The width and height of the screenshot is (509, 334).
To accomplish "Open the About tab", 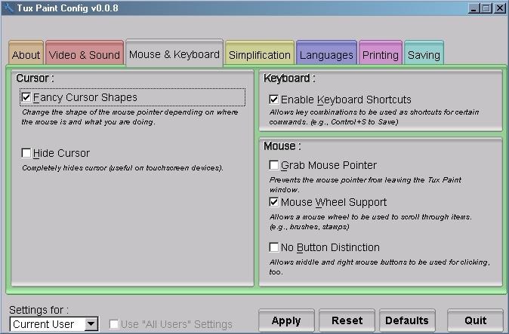I will [26, 55].
